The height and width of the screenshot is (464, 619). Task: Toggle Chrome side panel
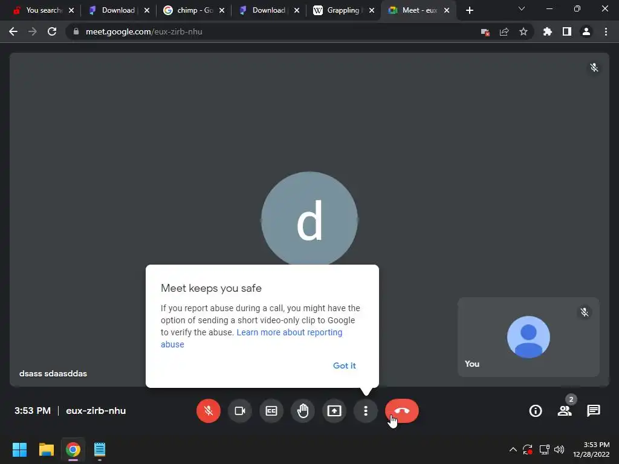567,31
